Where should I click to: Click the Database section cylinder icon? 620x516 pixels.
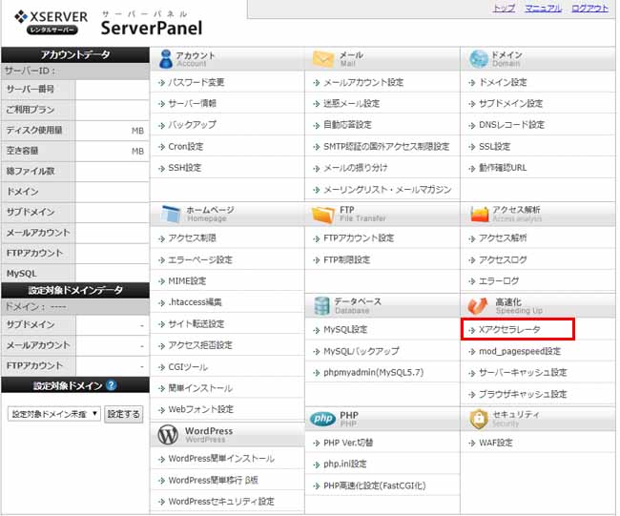(322, 305)
